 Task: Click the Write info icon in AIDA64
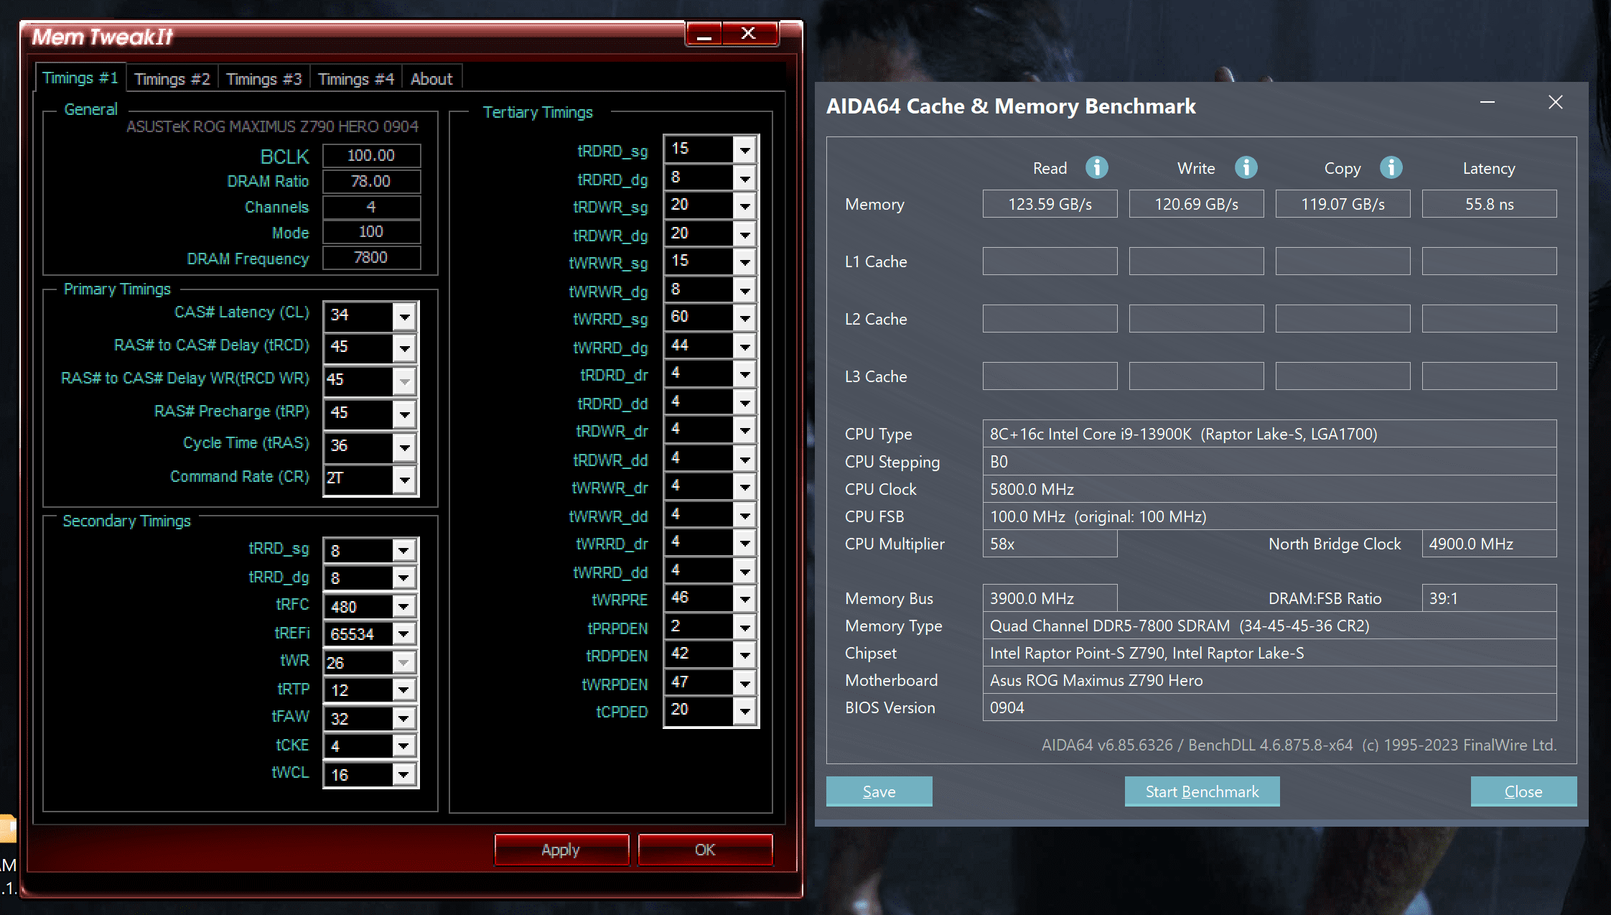point(1246,167)
